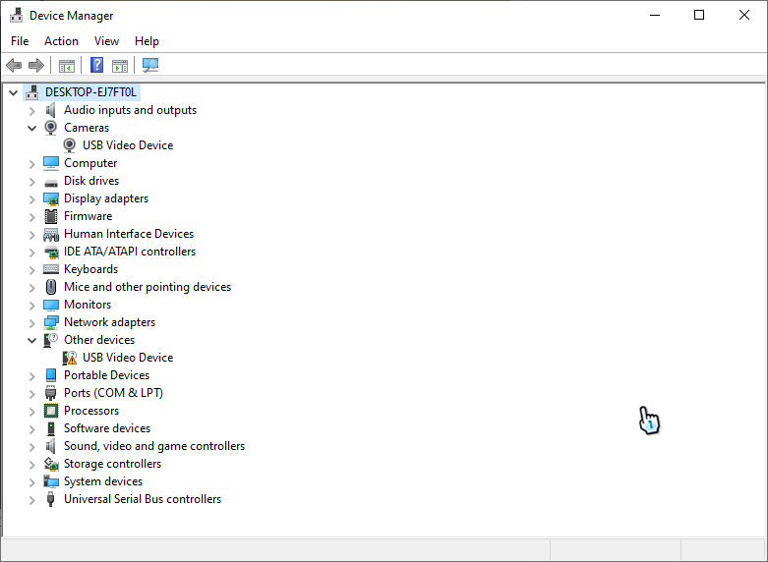Image resolution: width=768 pixels, height=562 pixels.
Task: Click Show/Hide Console Tree toolbar icon
Action: coord(67,65)
